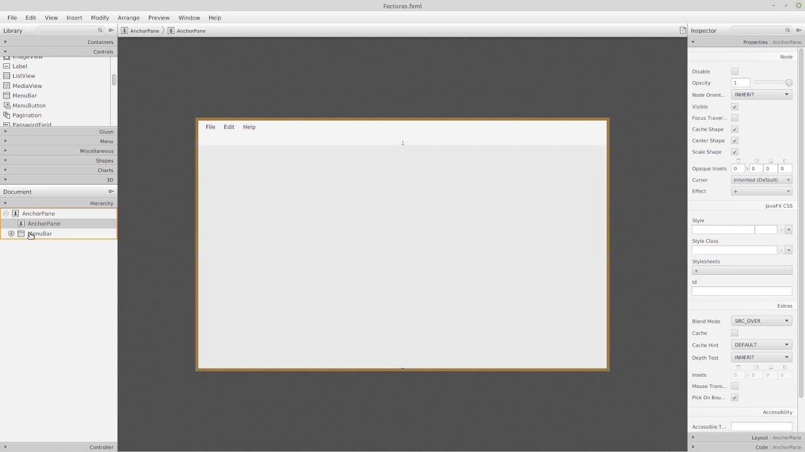The width and height of the screenshot is (805, 452).
Task: Open the Library panel gear menu
Action: 111,30
